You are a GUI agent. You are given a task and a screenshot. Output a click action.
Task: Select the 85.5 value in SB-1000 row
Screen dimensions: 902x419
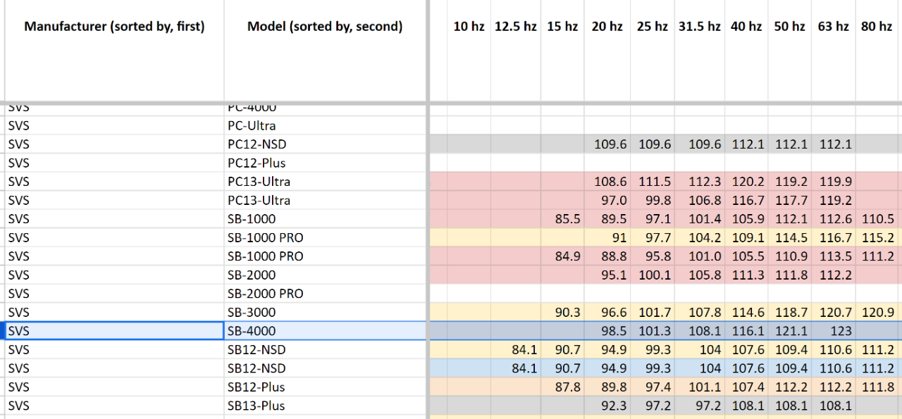[x=562, y=219]
